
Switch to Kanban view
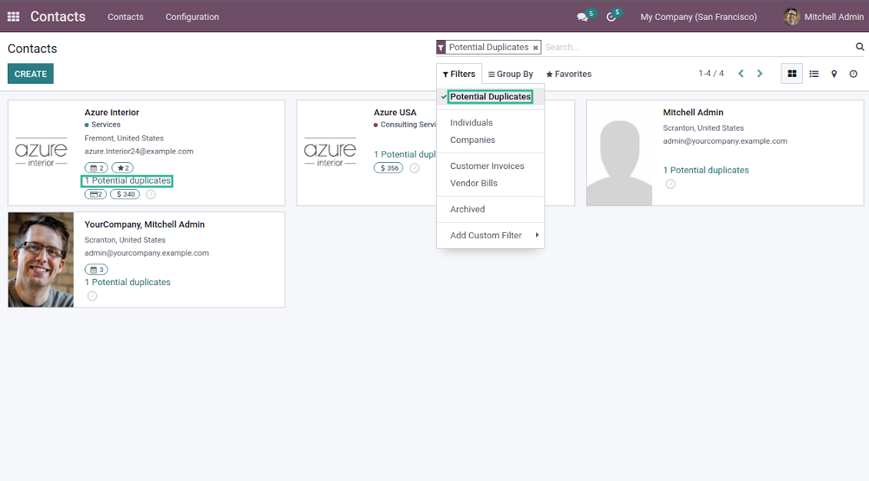click(792, 74)
